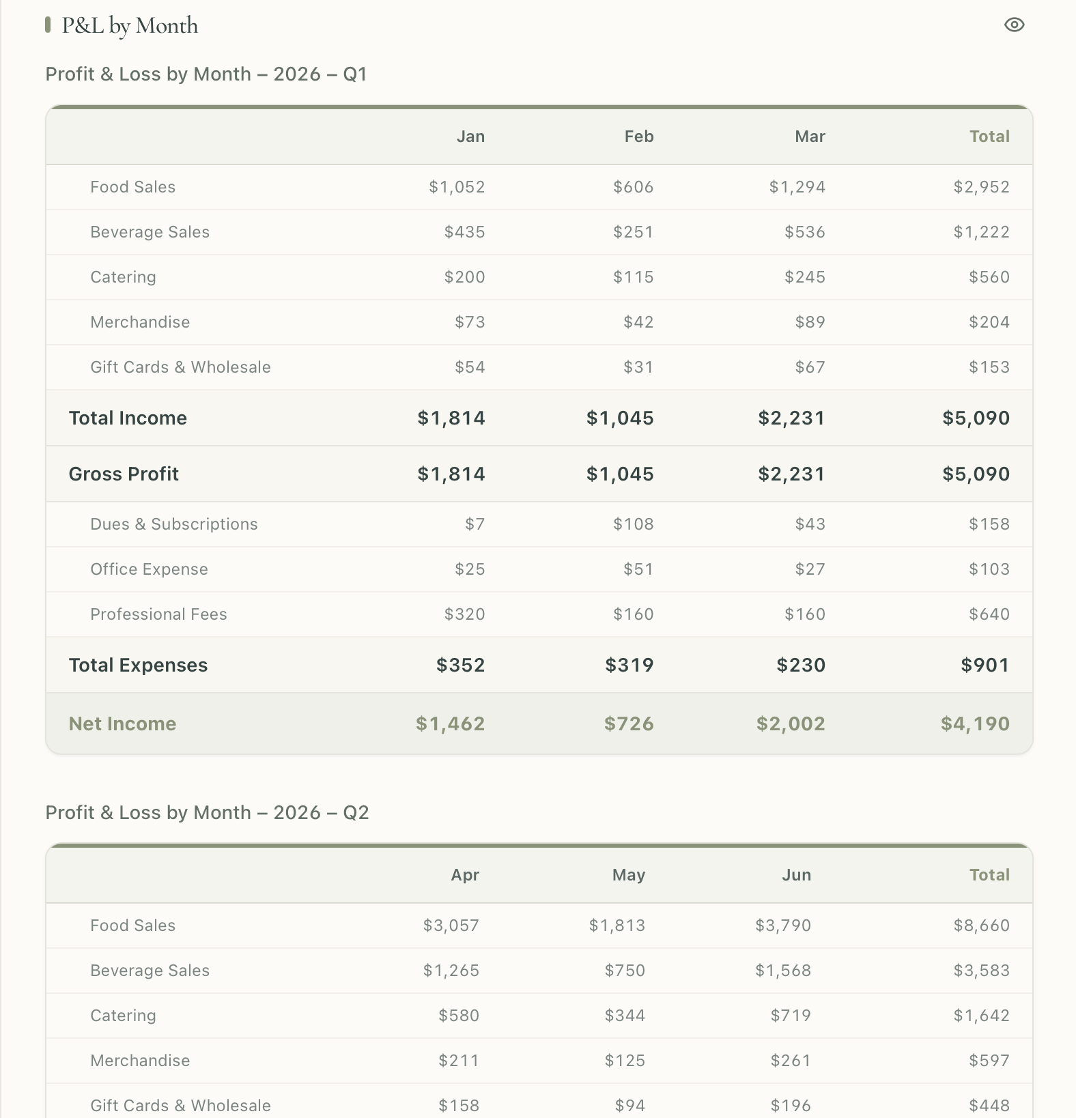Click Q2 Beverage Sales total $3,583
This screenshot has width=1076, height=1118.
click(x=981, y=971)
